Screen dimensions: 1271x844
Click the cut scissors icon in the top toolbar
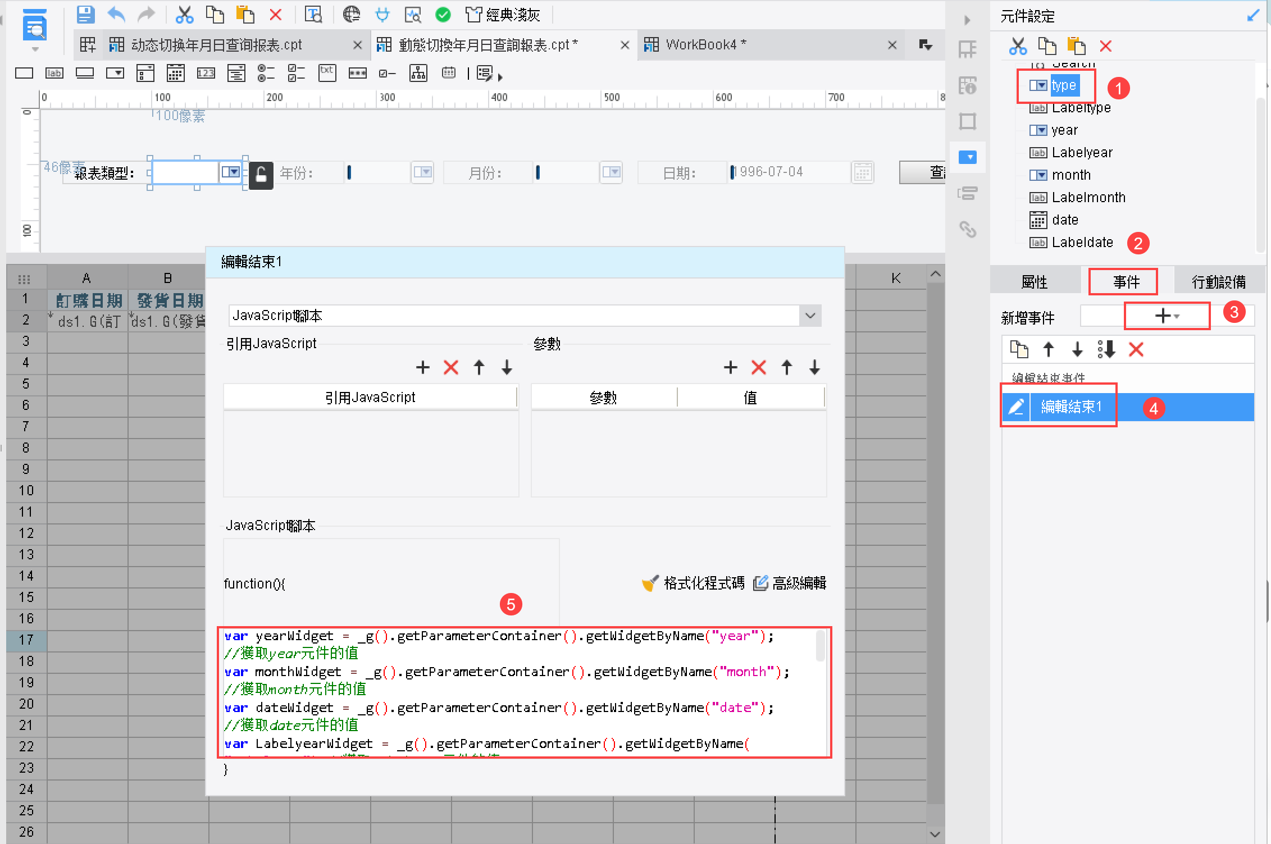point(184,15)
